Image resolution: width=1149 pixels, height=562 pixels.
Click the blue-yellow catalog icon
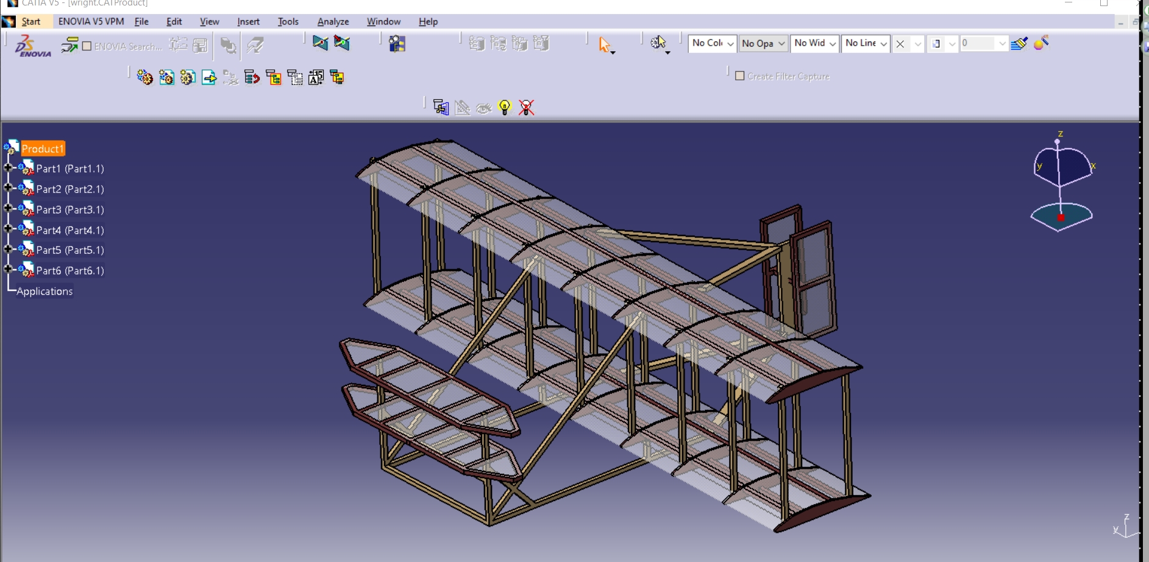click(x=397, y=43)
